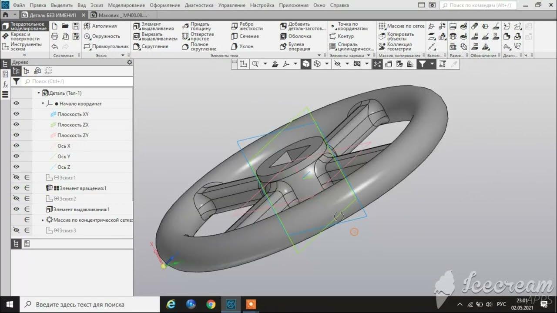Image resolution: width=557 pixels, height=313 pixels.
Task: Open Chrome from the taskbar
Action: (x=211, y=304)
